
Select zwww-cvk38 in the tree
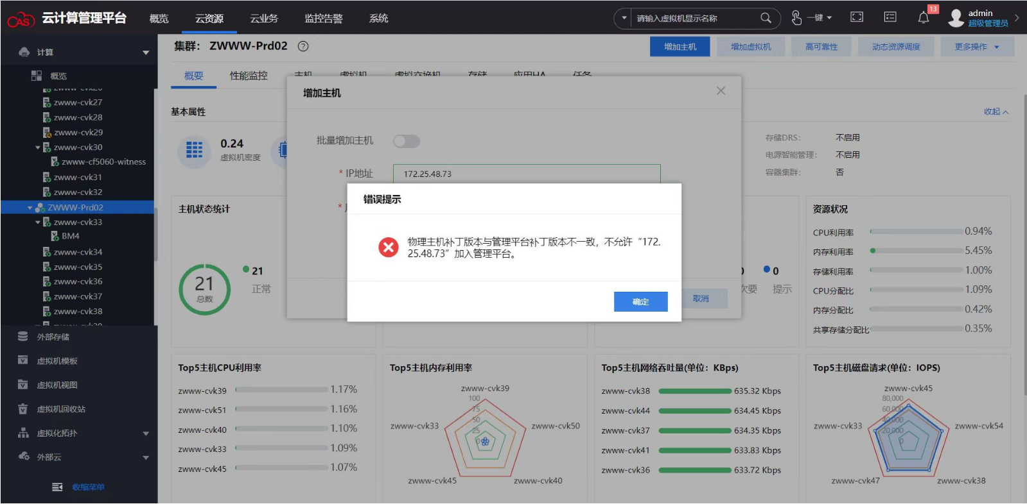click(78, 312)
